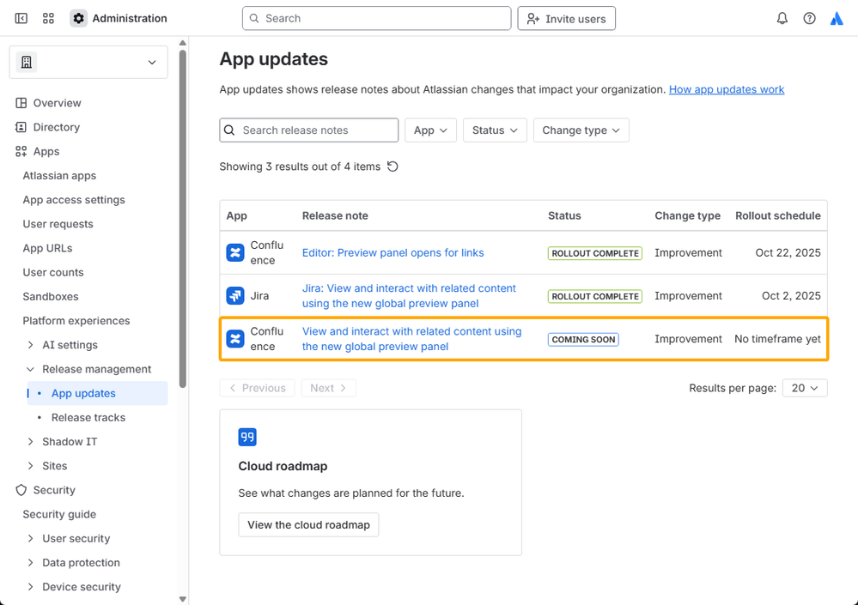Expand the Shadow IT section
This screenshot has width=858, height=605.
32,442
